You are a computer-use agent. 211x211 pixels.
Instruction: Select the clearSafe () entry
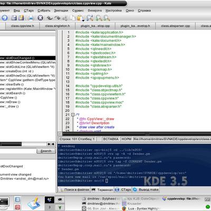coord(27,84)
